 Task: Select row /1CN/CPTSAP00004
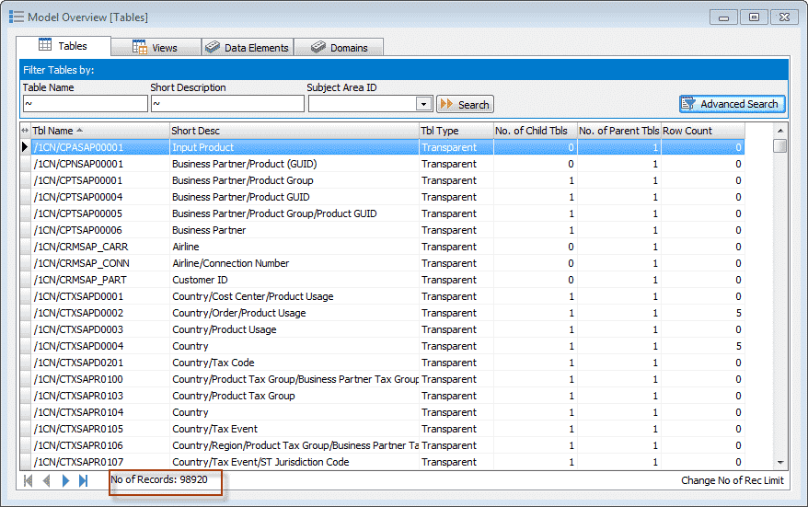(382, 197)
